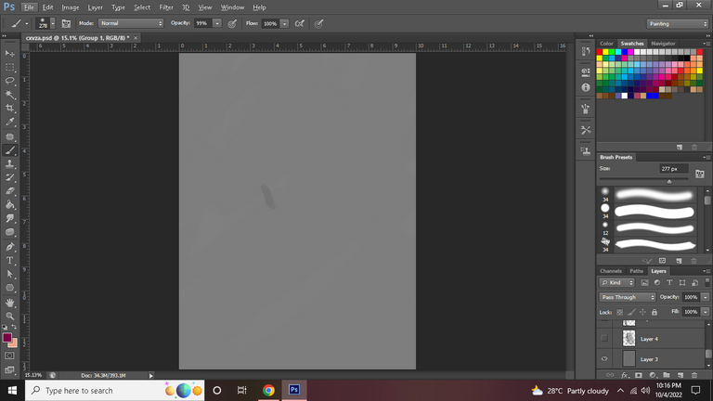Select the Brush tool in toolbox
713x401 pixels.
pyautogui.click(x=9, y=150)
